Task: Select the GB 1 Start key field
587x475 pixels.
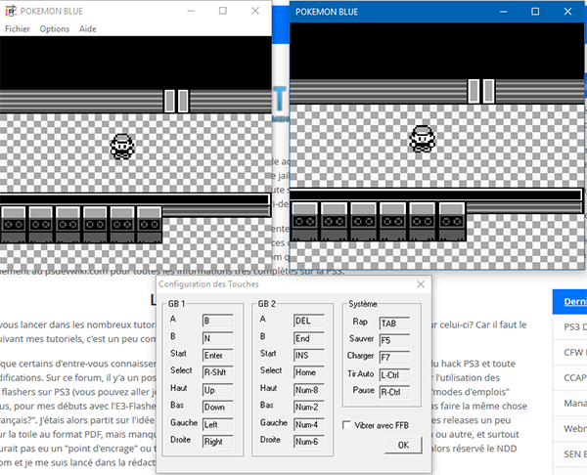Action: (217, 356)
